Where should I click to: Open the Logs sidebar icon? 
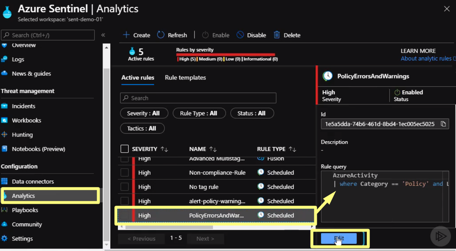[x=5, y=59]
